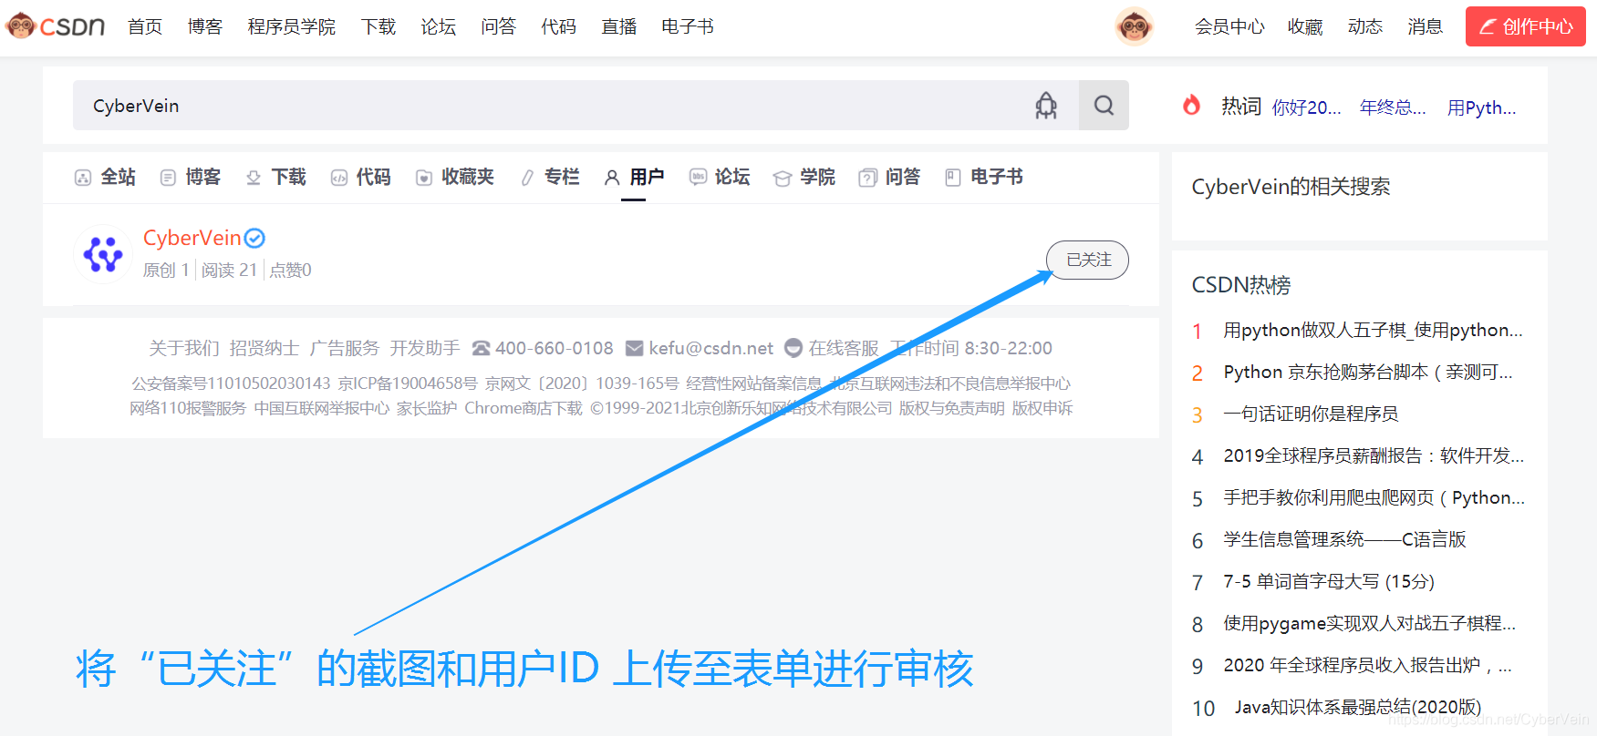The image size is (1597, 736).
Task: Open hot list item 使用pygame实现双人对战五子棋
Action: pyautogui.click(x=1369, y=623)
